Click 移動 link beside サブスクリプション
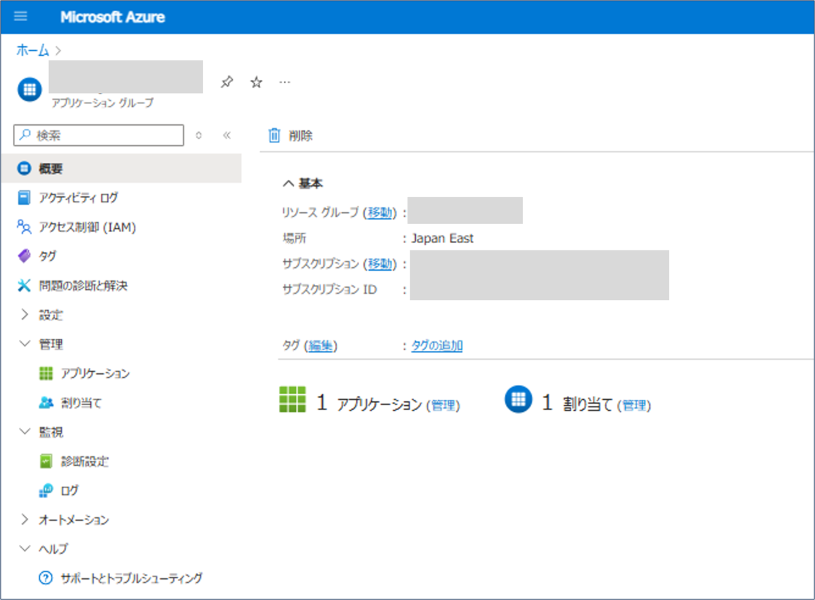Screen dimensions: 815x600 [379, 263]
